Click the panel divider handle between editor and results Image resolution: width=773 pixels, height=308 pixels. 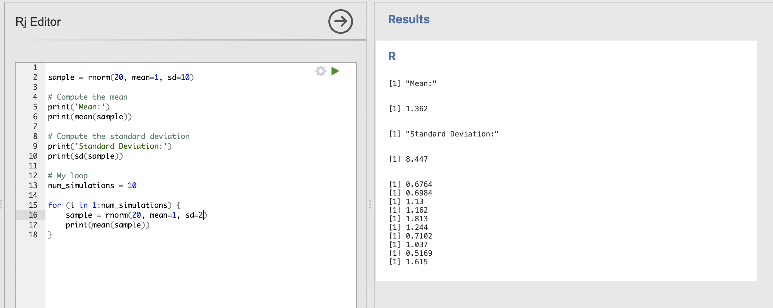(x=370, y=204)
